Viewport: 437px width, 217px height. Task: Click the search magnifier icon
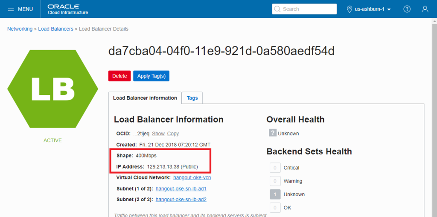click(x=277, y=9)
